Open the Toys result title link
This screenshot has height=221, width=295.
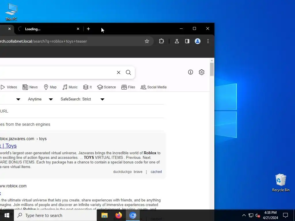click(8, 146)
